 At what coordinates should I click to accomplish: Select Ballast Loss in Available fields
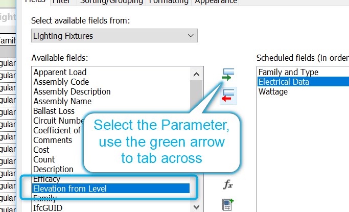pos(54,111)
